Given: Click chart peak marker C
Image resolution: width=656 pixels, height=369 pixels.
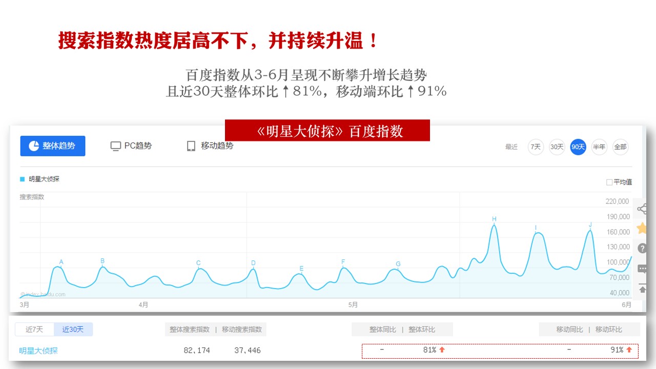Looking at the screenshot, I should [x=198, y=263].
